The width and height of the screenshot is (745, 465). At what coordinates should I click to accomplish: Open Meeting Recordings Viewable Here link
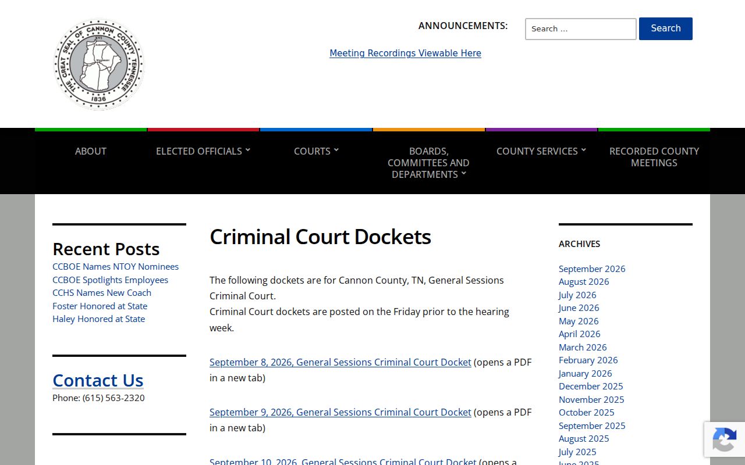(x=405, y=53)
